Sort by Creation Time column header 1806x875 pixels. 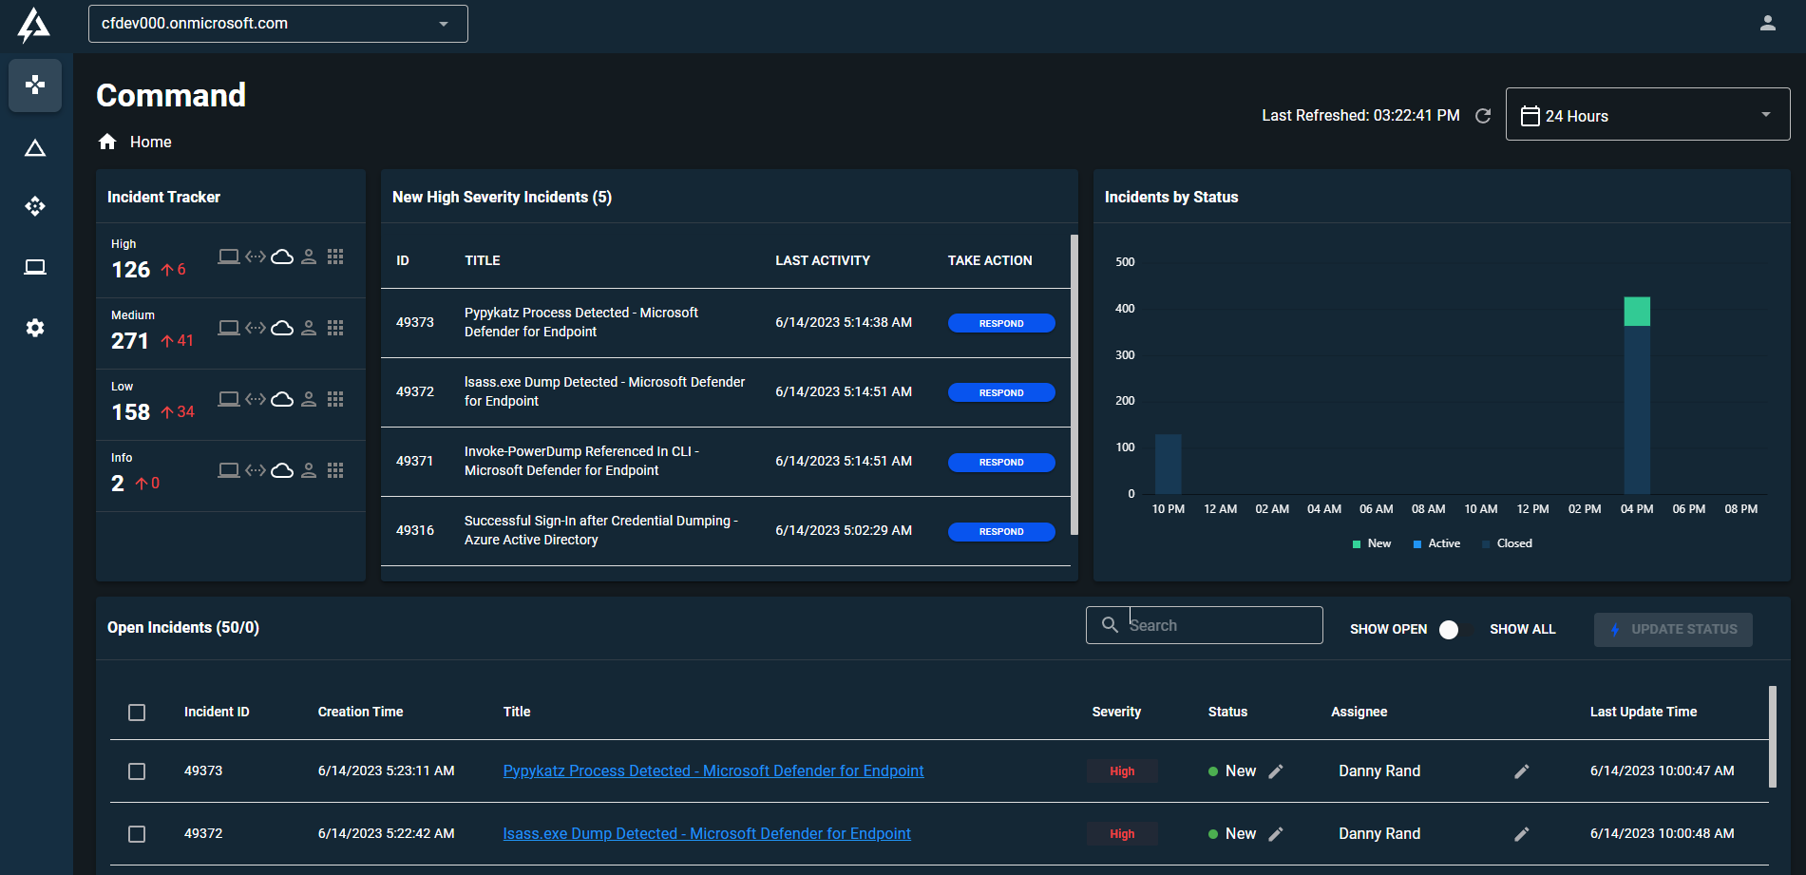pyautogui.click(x=360, y=712)
